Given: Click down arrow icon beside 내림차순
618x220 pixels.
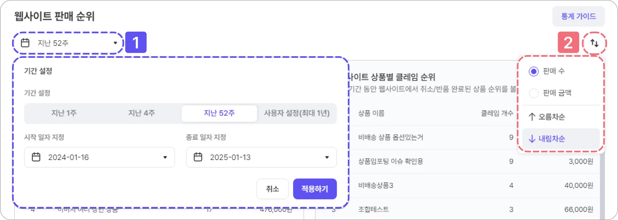Looking at the screenshot, I should pos(532,139).
